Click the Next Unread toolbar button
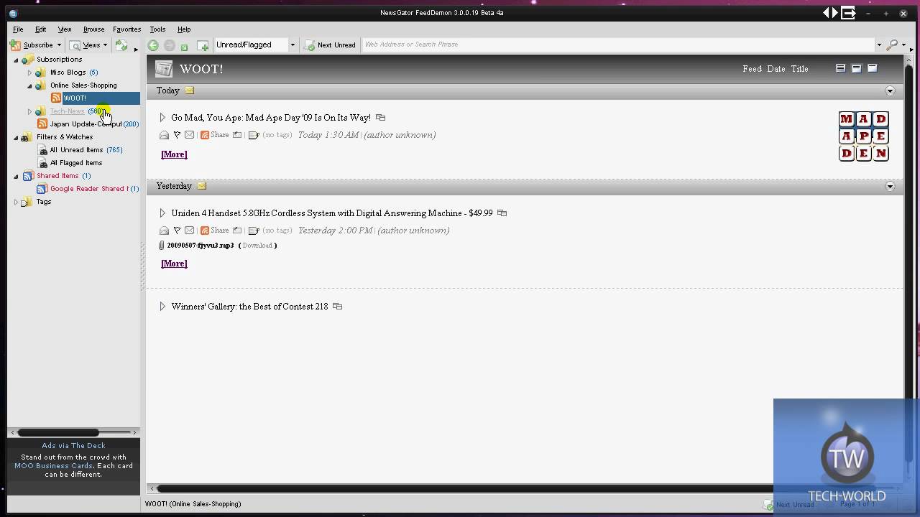Image resolution: width=920 pixels, height=517 pixels. click(330, 45)
